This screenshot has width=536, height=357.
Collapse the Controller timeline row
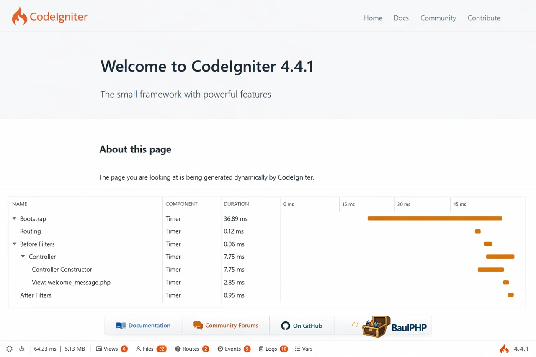pos(23,257)
